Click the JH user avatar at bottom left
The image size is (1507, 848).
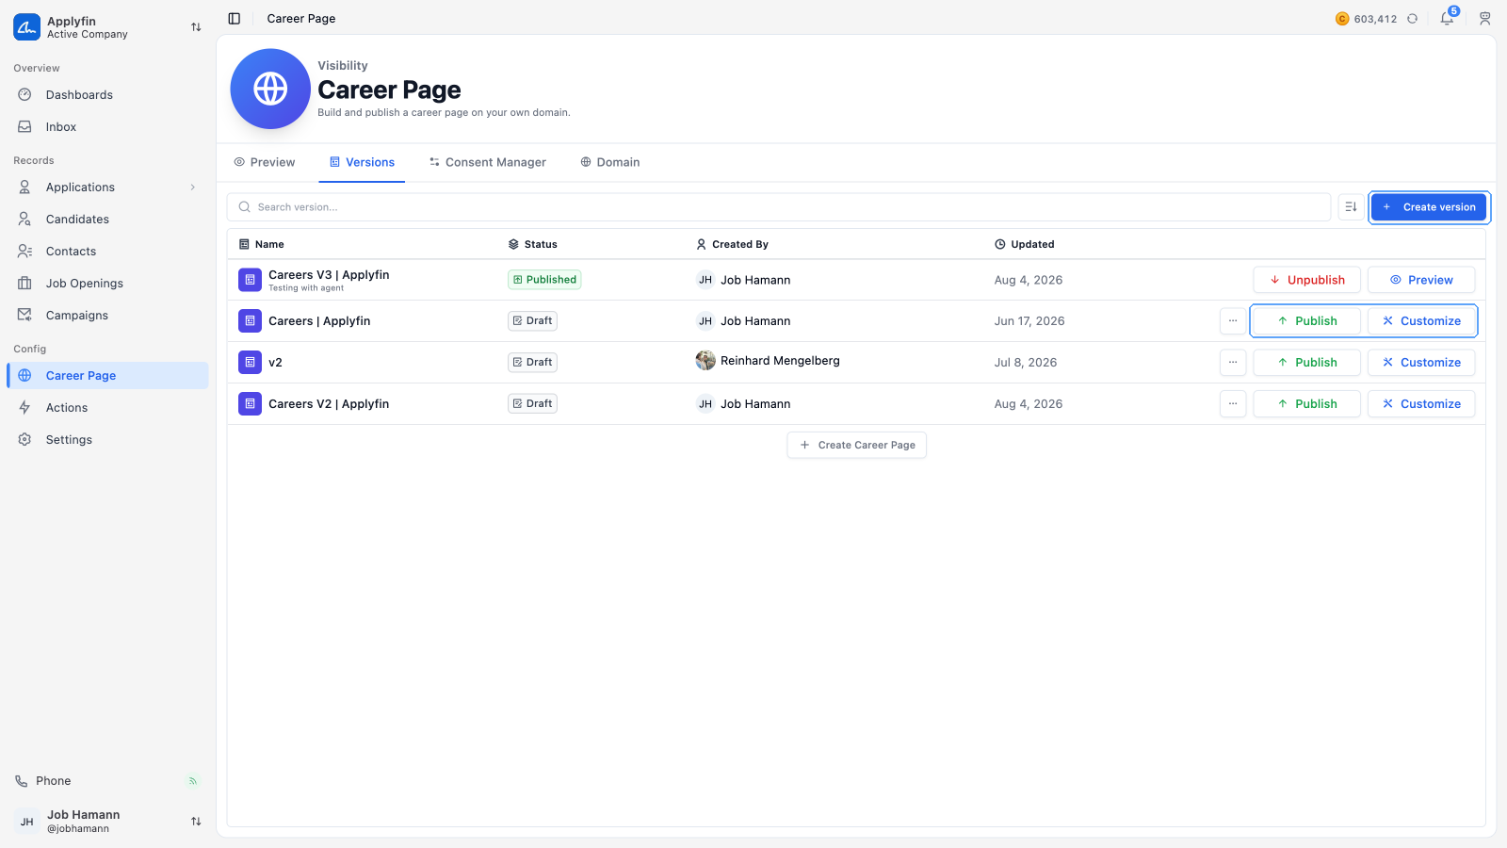(27, 822)
